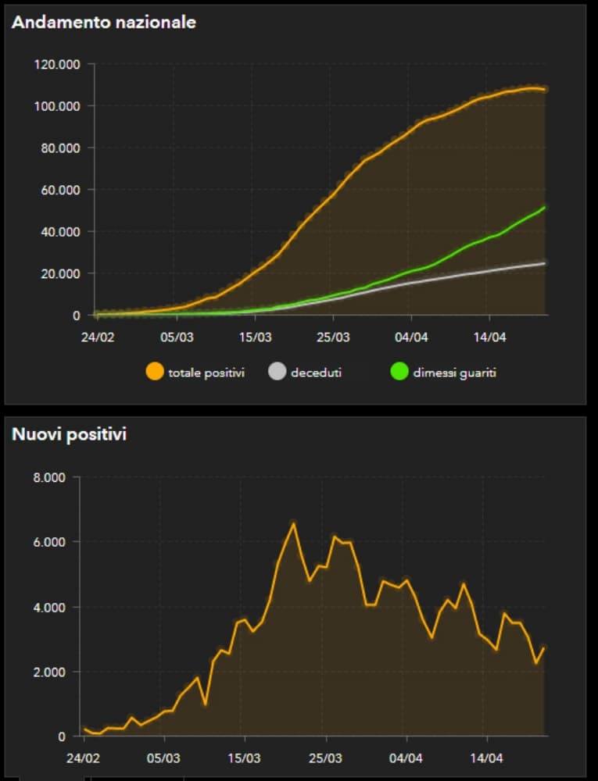
Task: Click the 'dimessi guariti' legend label text
Action: coord(457,373)
